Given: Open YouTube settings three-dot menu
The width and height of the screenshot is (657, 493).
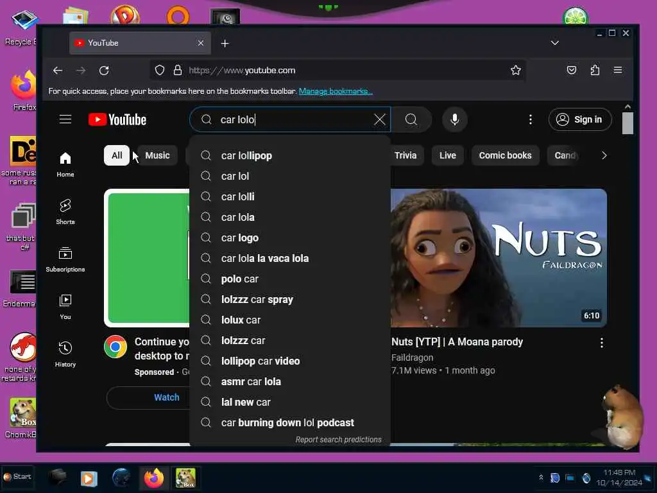Looking at the screenshot, I should pyautogui.click(x=531, y=119).
